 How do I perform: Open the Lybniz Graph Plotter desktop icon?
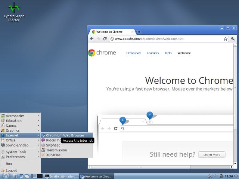click(x=14, y=12)
